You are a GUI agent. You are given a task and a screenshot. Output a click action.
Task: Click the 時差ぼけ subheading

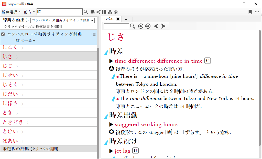(123, 141)
